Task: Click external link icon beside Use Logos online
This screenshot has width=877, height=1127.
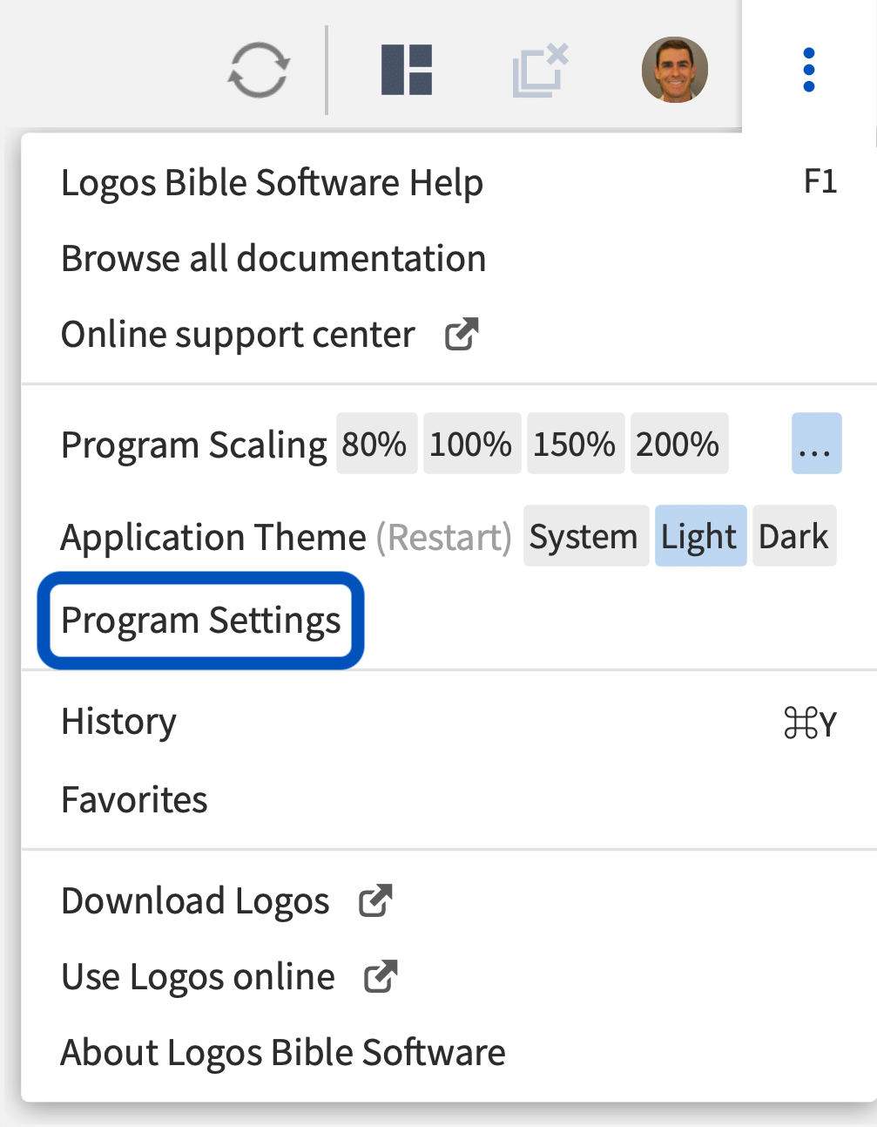Action: (x=381, y=977)
